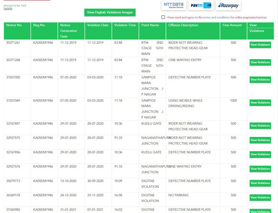Screen dimensions: 278x213
Task: Open violations for notice 31557050
Action: (x=260, y=80)
